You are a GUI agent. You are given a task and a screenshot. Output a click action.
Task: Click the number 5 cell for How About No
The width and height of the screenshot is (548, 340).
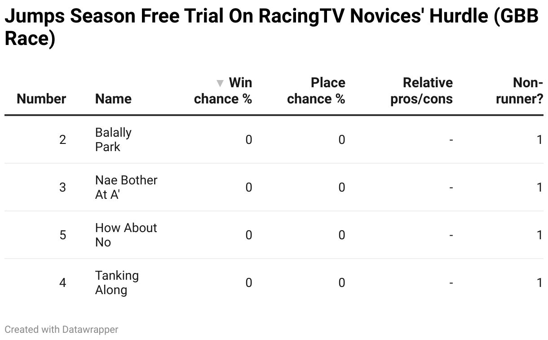tap(62, 235)
